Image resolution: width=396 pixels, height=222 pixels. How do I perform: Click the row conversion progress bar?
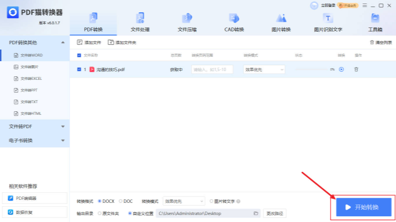[x=311, y=69]
